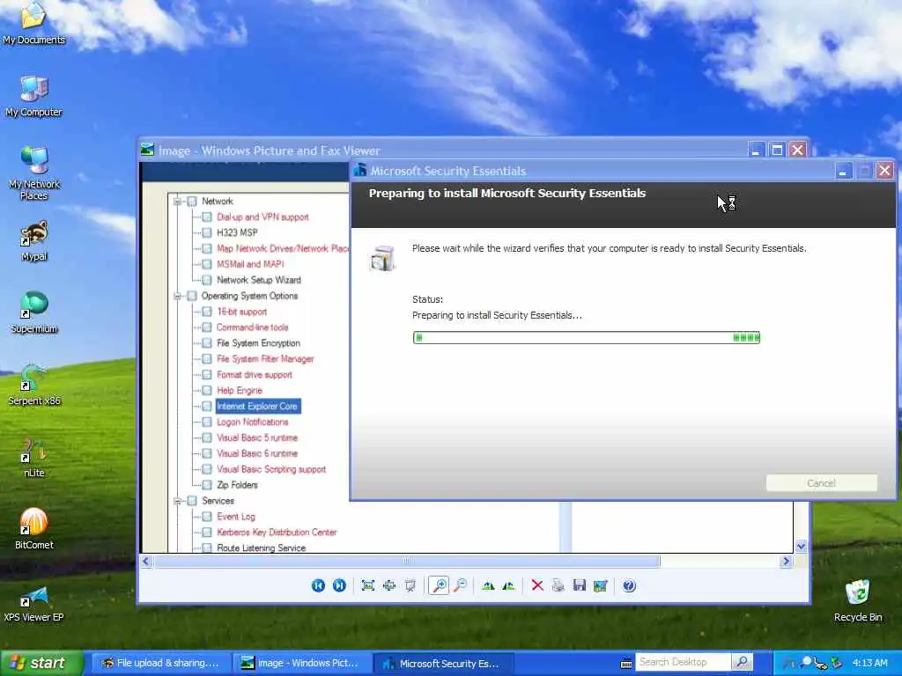Tick the H323 MSP checkbox
Image resolution: width=902 pixels, height=676 pixels.
(207, 232)
